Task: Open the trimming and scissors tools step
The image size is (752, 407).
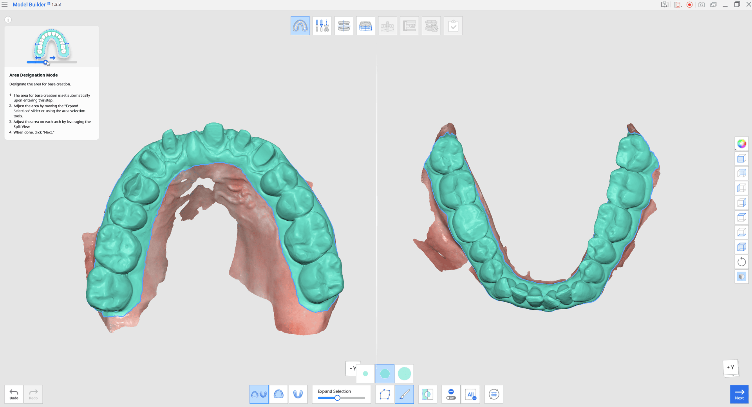Action: coord(322,25)
